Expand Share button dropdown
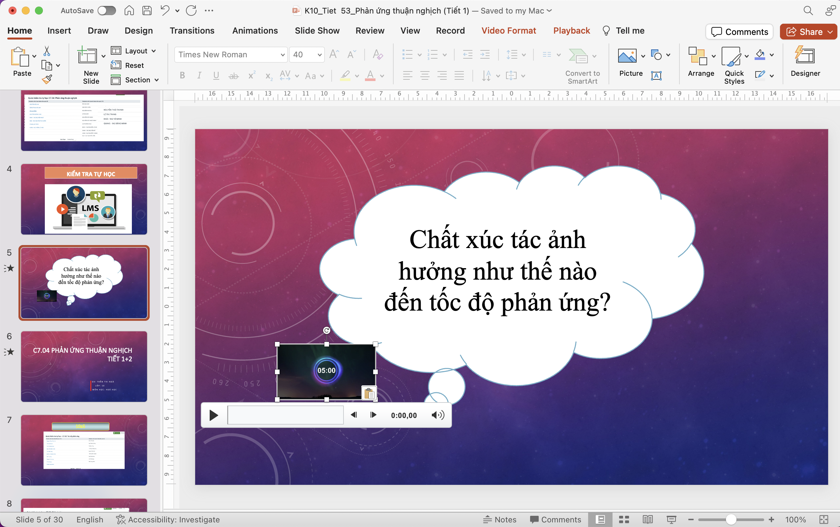Screen dimensions: 840x527 (830, 32)
